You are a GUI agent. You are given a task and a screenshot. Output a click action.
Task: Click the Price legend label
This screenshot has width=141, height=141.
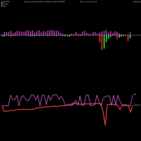(x=5, y=6)
